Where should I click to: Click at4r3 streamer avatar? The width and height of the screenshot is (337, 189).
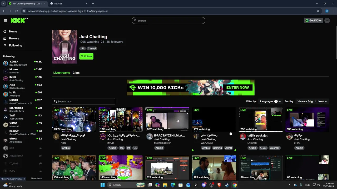tap(290, 136)
